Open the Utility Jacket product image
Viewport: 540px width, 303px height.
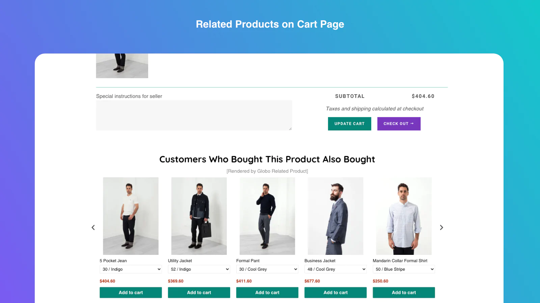[x=199, y=216]
